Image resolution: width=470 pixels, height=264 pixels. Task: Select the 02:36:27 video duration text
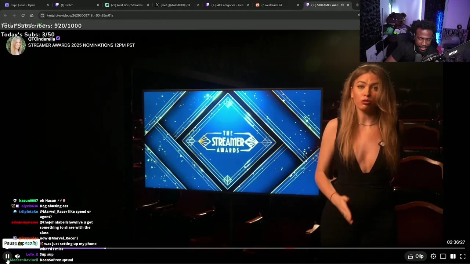click(x=456, y=242)
